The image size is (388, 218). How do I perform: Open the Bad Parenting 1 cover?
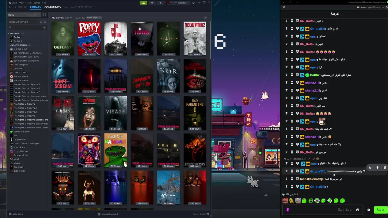(195, 113)
